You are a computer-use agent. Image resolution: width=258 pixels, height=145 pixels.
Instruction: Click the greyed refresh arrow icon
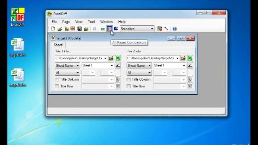[x=94, y=29]
